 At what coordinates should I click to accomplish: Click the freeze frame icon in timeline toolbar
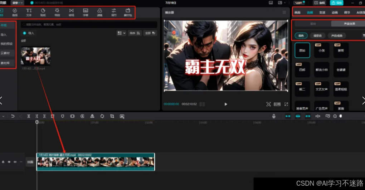pyautogui.click(x=72, y=116)
